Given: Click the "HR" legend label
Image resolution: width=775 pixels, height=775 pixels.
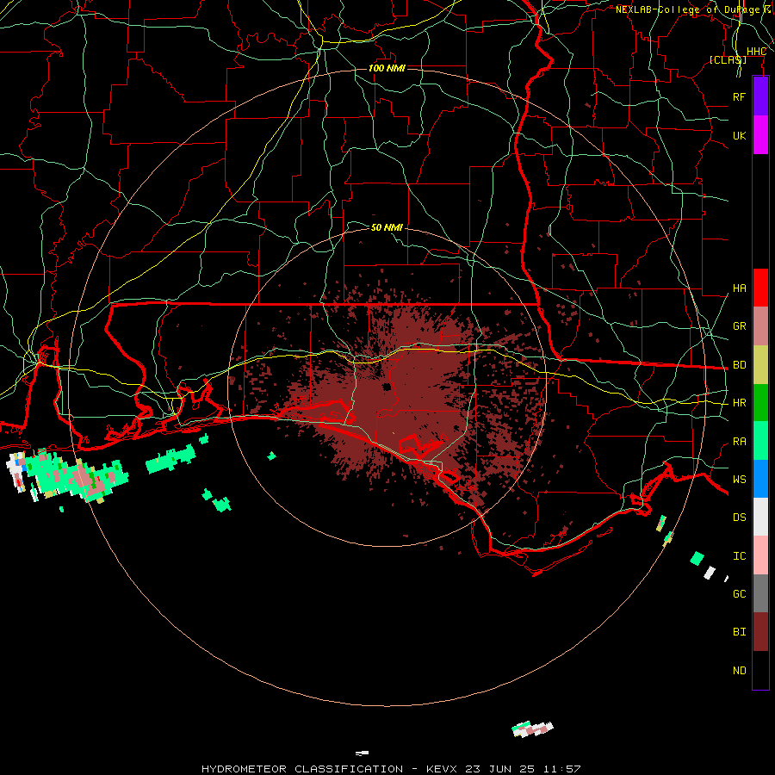Looking at the screenshot, I should tap(739, 403).
